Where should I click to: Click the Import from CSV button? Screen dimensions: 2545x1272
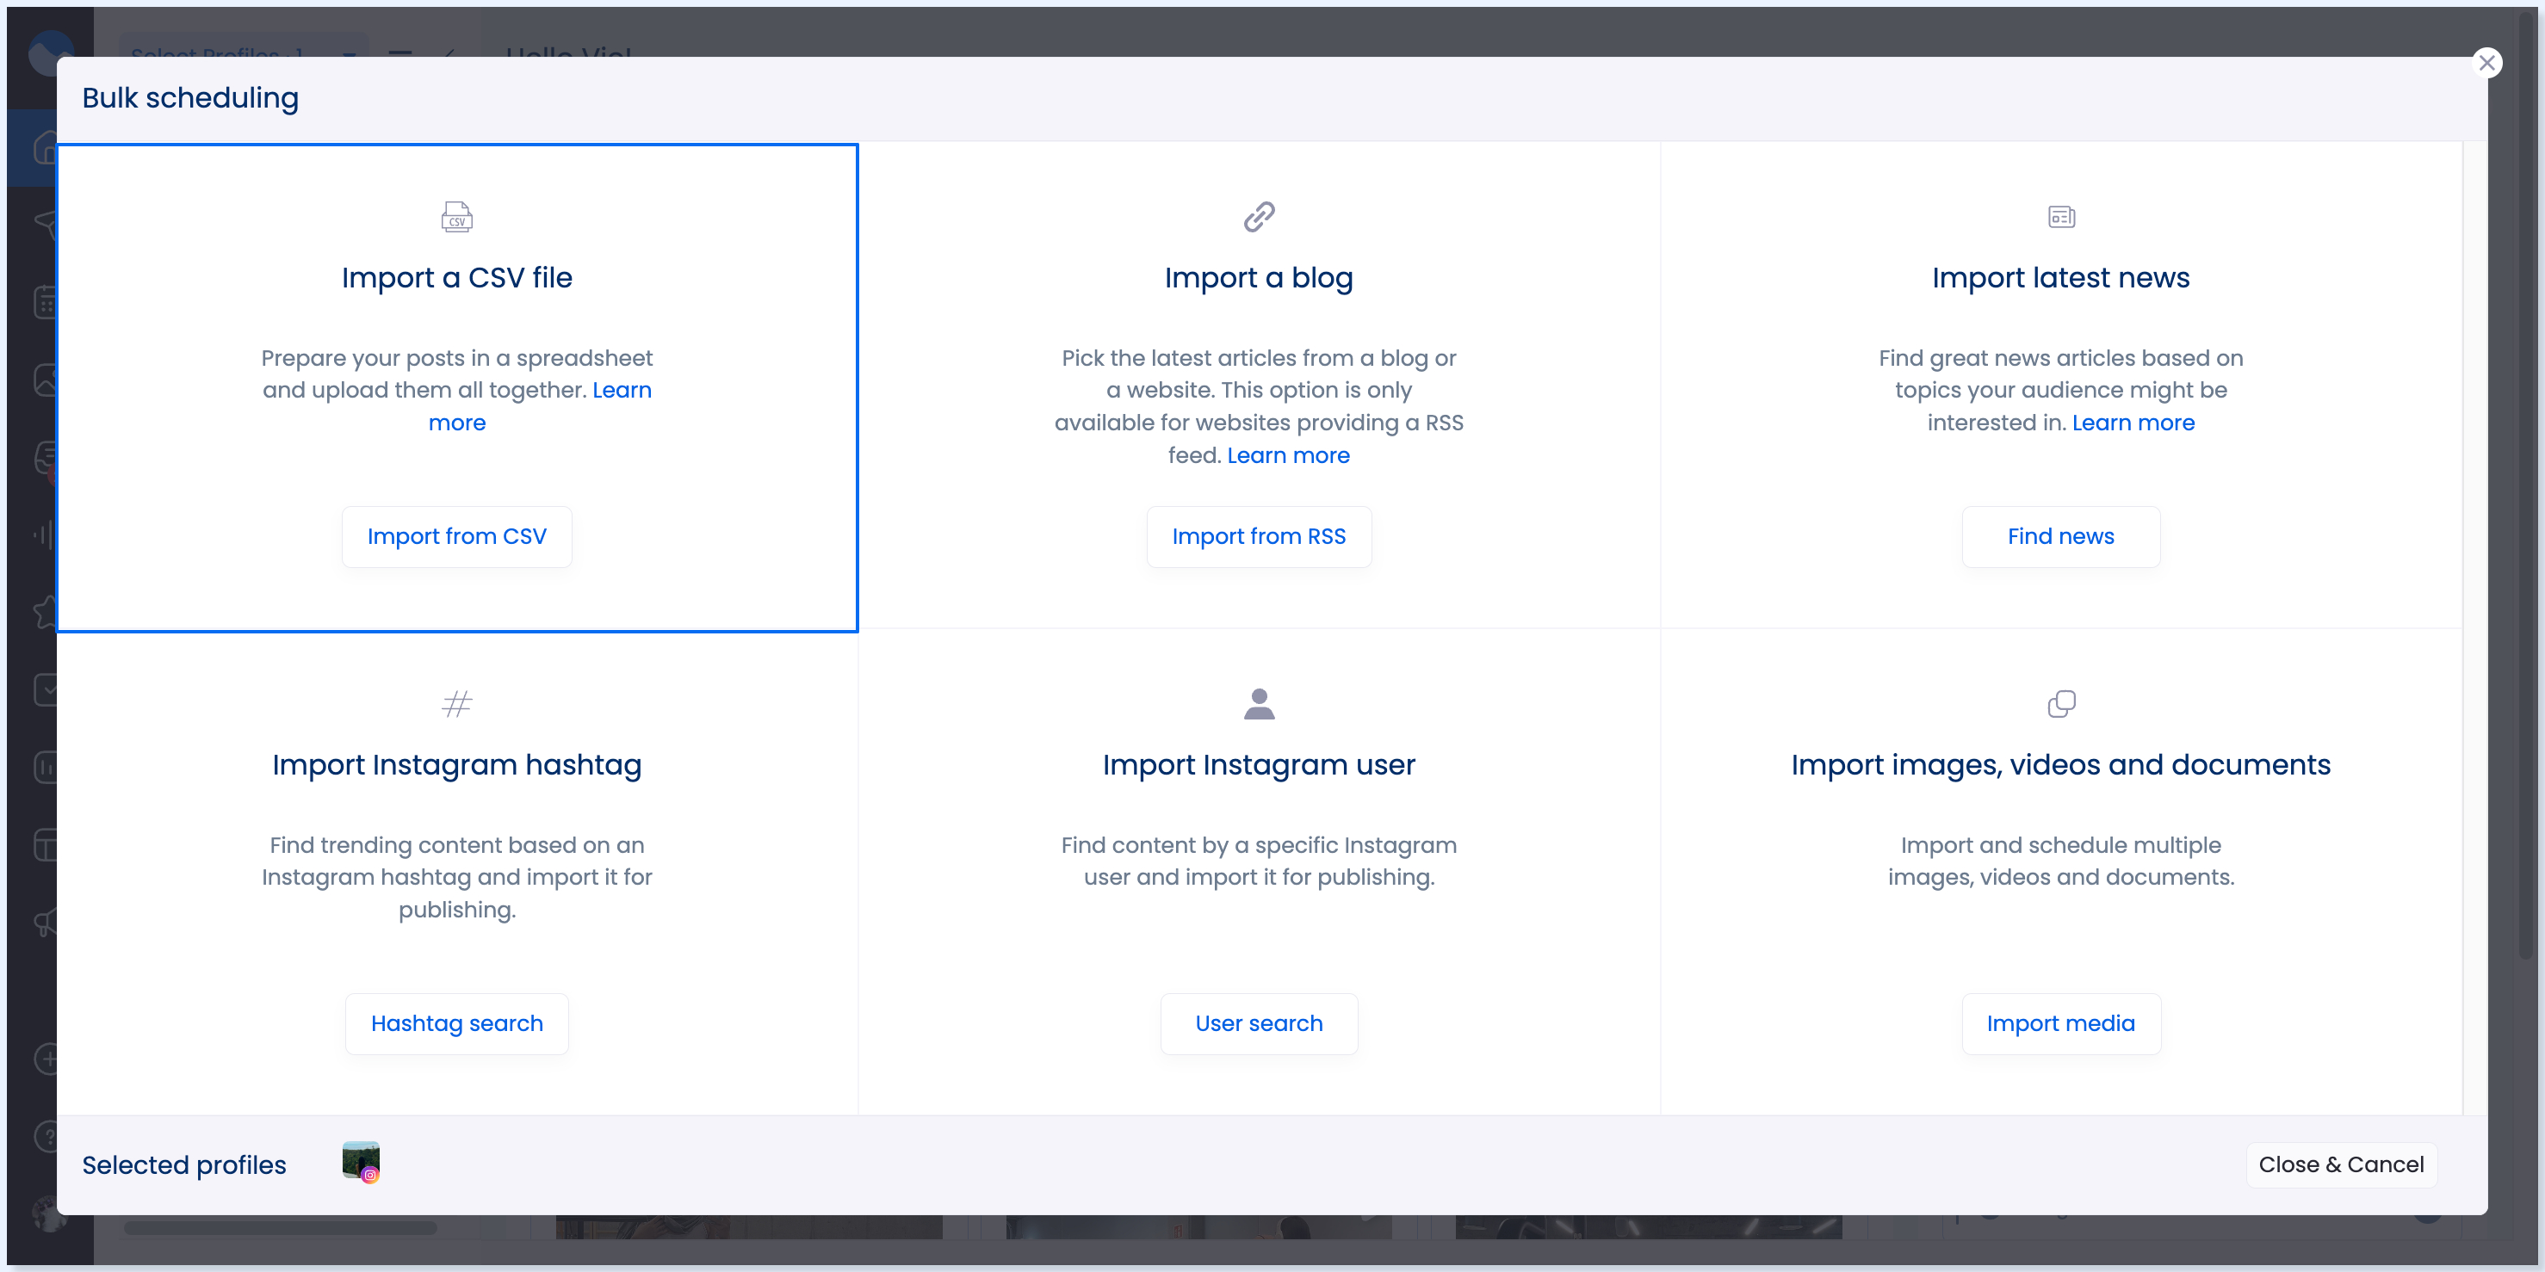pos(456,536)
